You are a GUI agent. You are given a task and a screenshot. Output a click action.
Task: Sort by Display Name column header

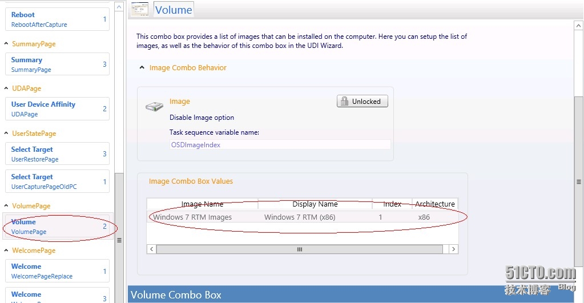(315, 204)
